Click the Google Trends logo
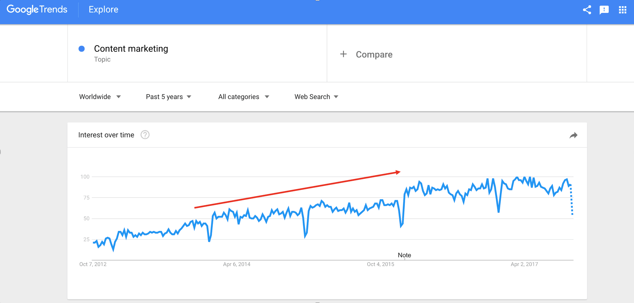634x303 pixels. point(37,10)
